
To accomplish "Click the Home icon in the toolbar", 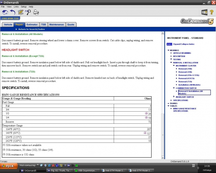I will [5, 12].
